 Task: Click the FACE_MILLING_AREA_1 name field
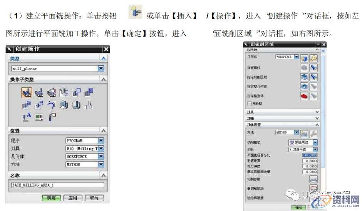[x=57, y=185]
